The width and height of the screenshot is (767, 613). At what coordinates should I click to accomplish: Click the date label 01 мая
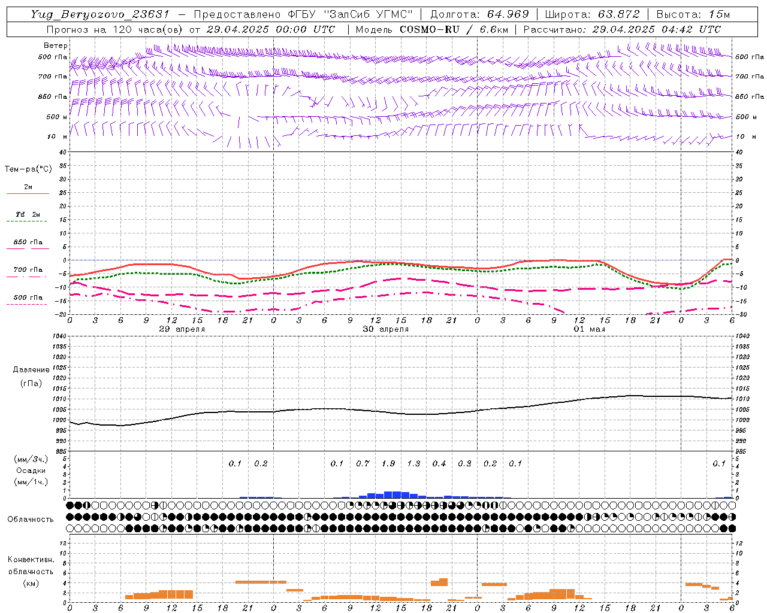590,329
